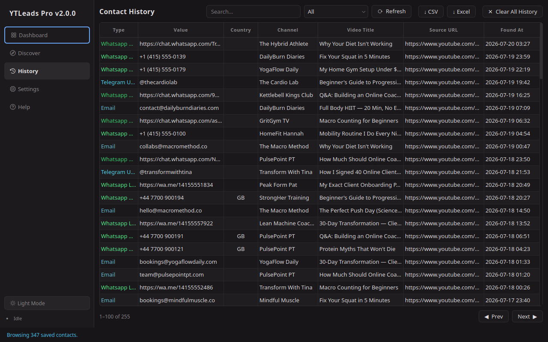
Task: Switch to Light Mode
Action: pyautogui.click(x=47, y=303)
